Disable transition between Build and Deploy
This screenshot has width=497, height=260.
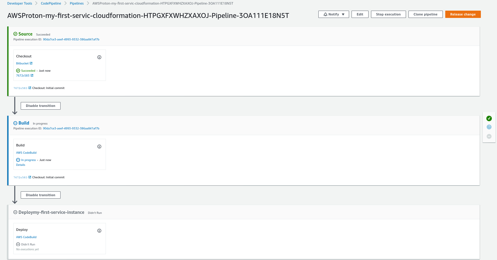40,195
